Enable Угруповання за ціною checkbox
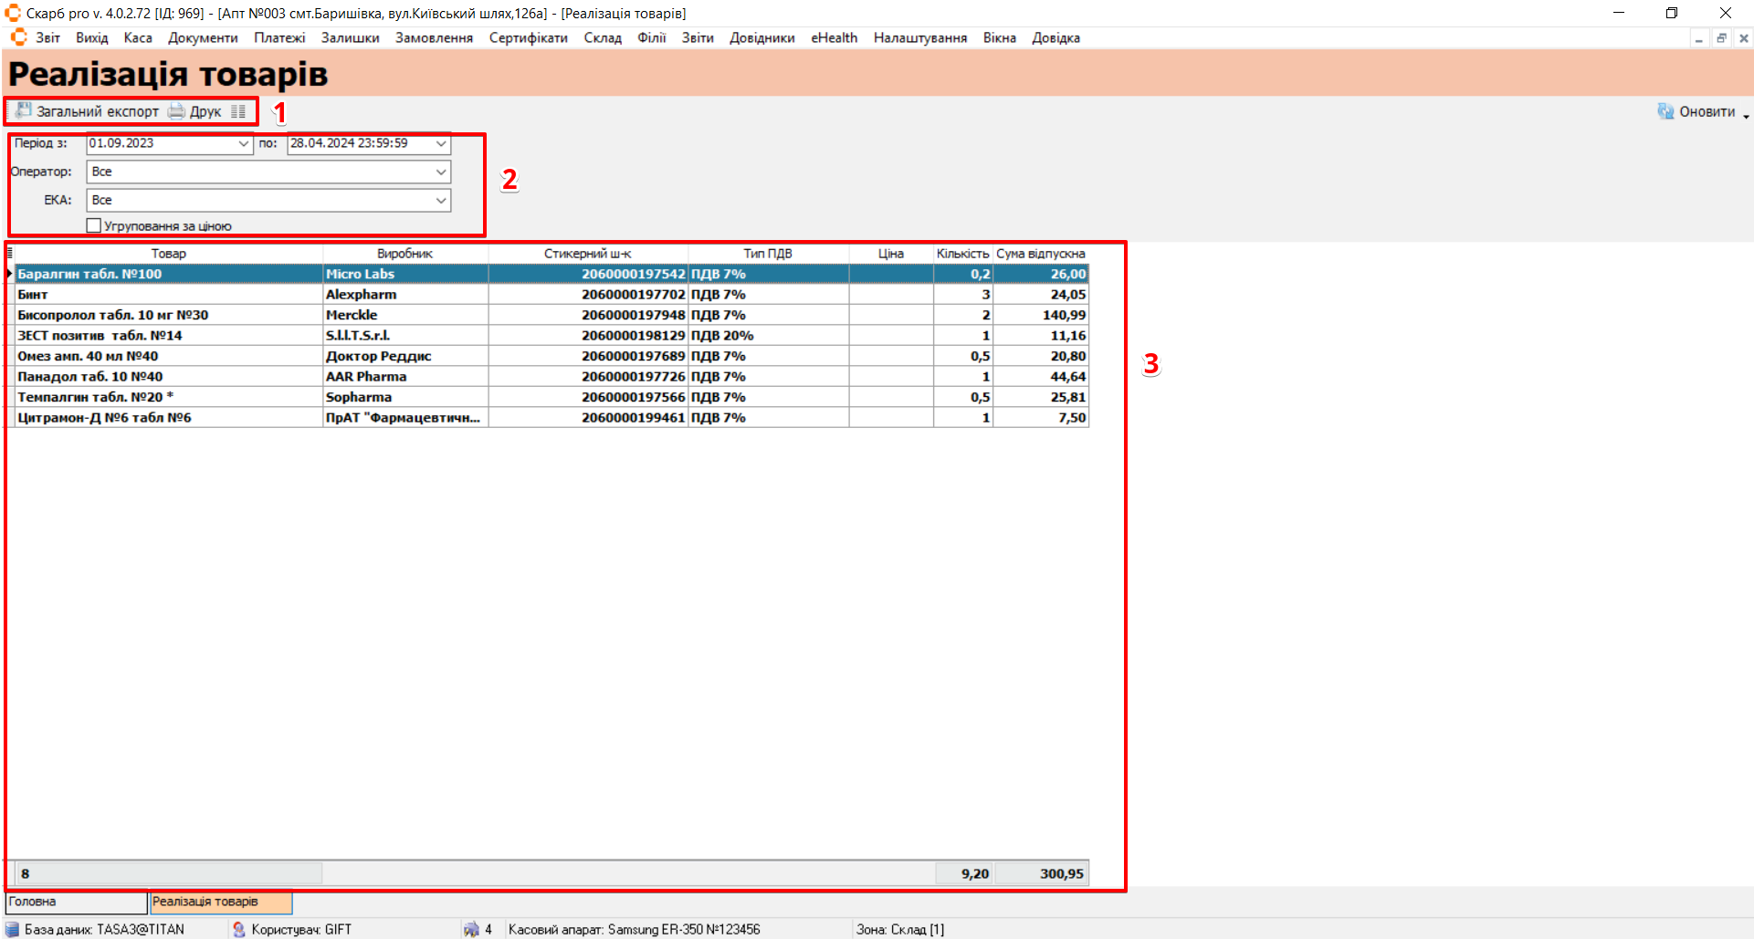The width and height of the screenshot is (1754, 939). coord(94,225)
